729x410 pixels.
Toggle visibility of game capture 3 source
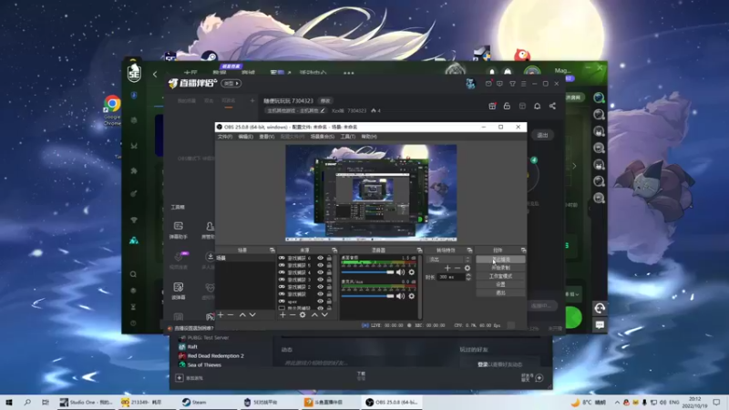coord(321,280)
